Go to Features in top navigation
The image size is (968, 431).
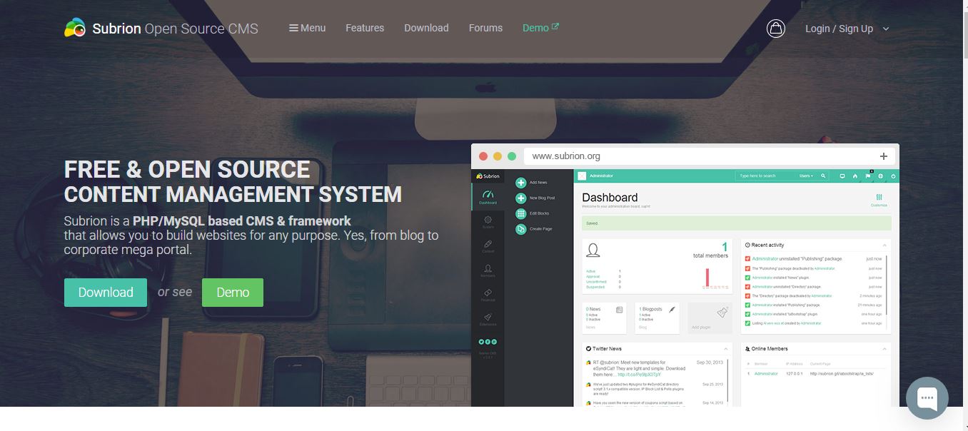click(x=365, y=28)
